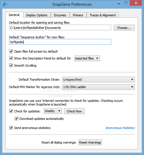Screen dimensions: 144x155
Task: Open the Default MW Marker dropdown
Action: coord(98,87)
